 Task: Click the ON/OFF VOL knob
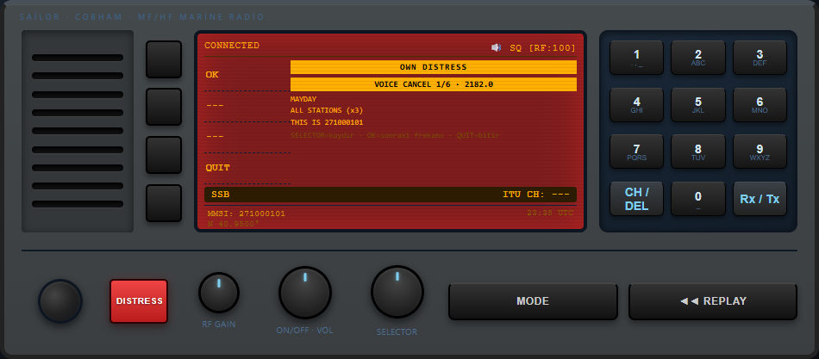pos(305,293)
